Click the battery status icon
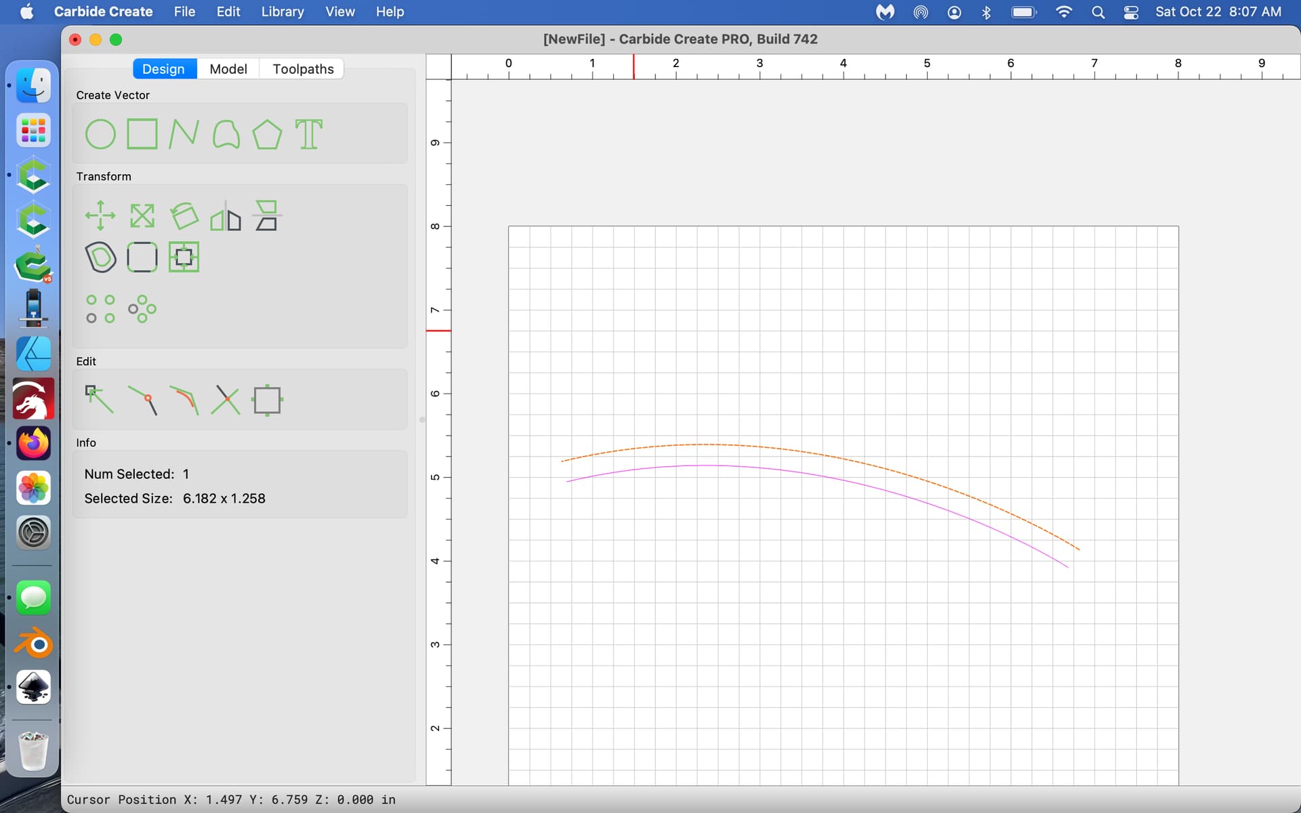 pos(1024,12)
